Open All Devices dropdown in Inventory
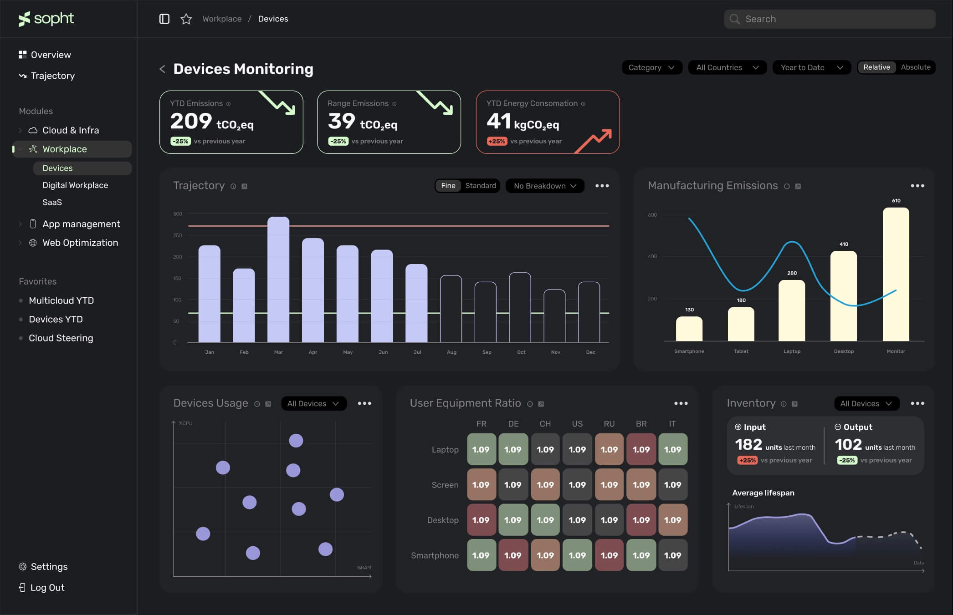953x615 pixels. point(866,403)
